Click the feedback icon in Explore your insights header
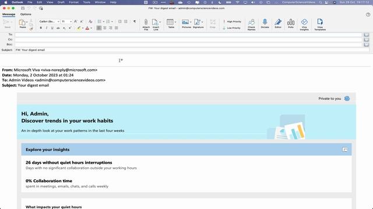 coord(345,150)
